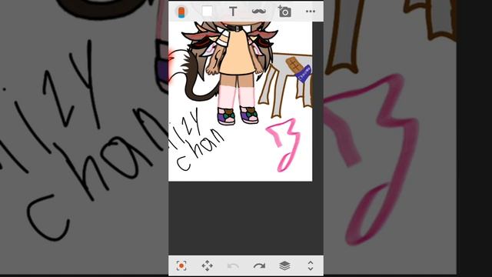
Task: Select the eraser brush tool icon
Action: pos(181,12)
